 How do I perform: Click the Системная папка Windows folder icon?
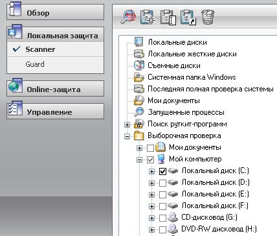click(x=138, y=77)
